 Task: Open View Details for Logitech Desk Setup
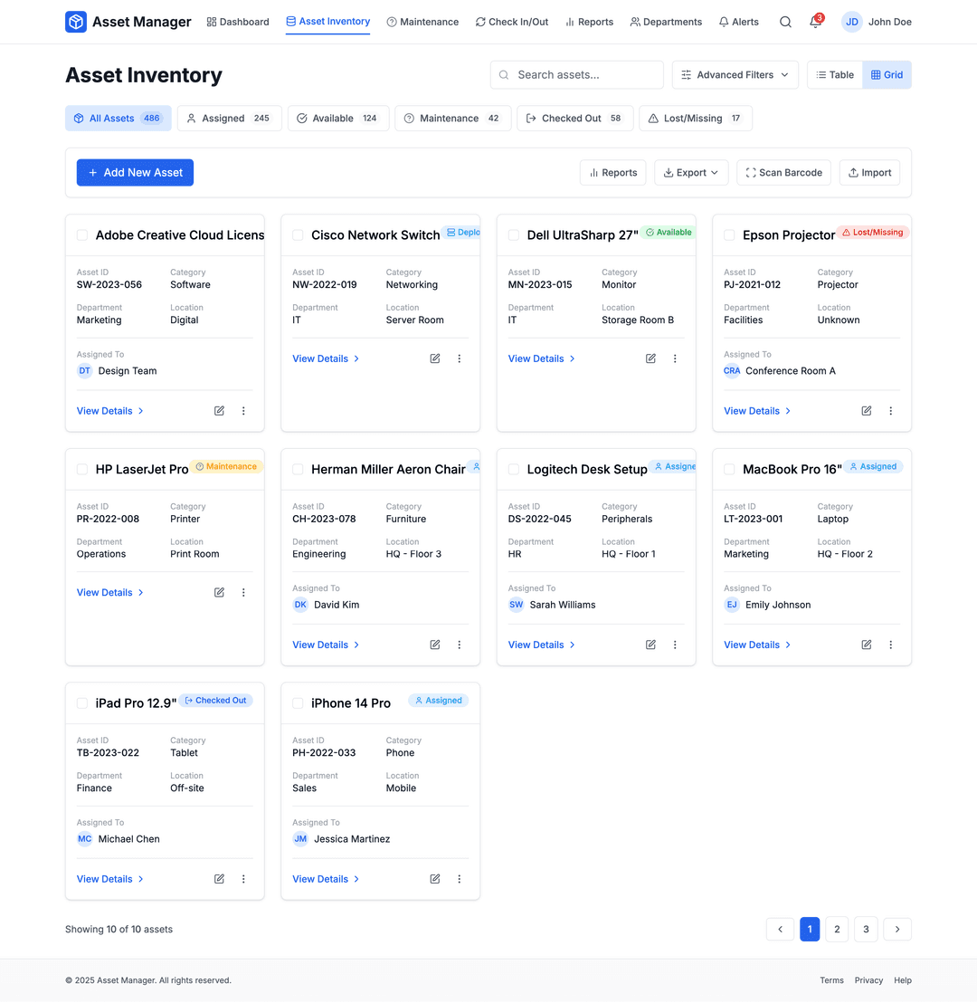coord(536,645)
